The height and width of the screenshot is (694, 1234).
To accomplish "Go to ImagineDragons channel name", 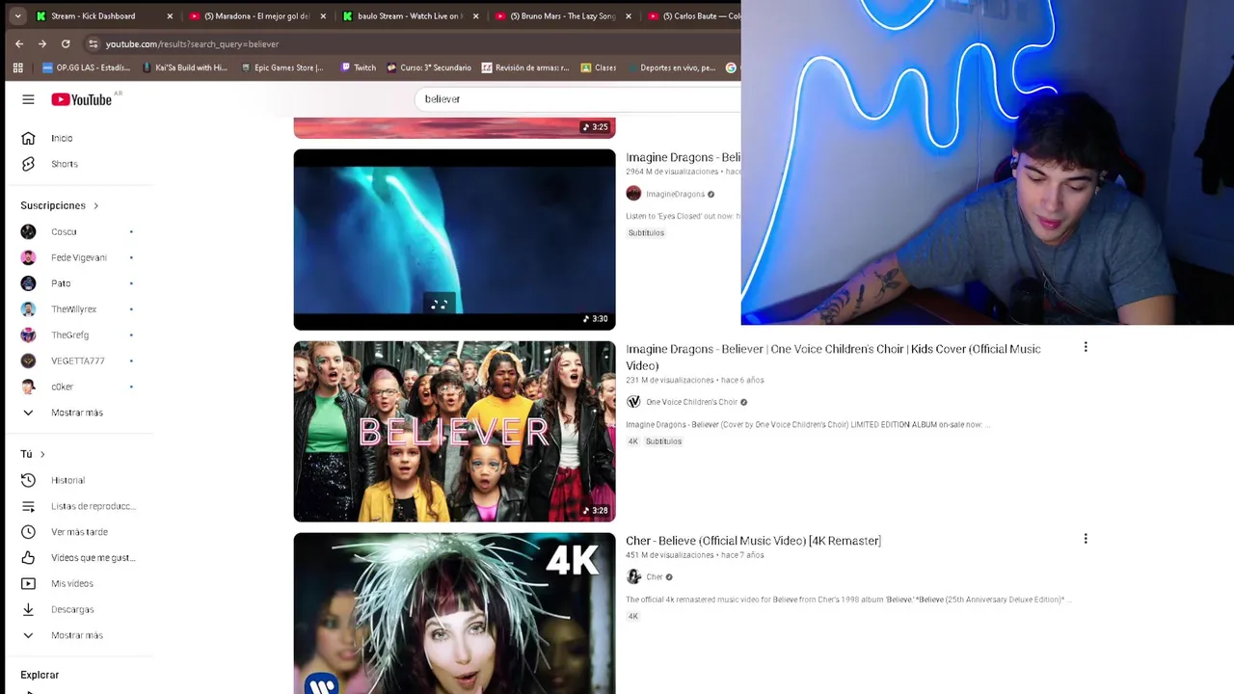I will (675, 194).
